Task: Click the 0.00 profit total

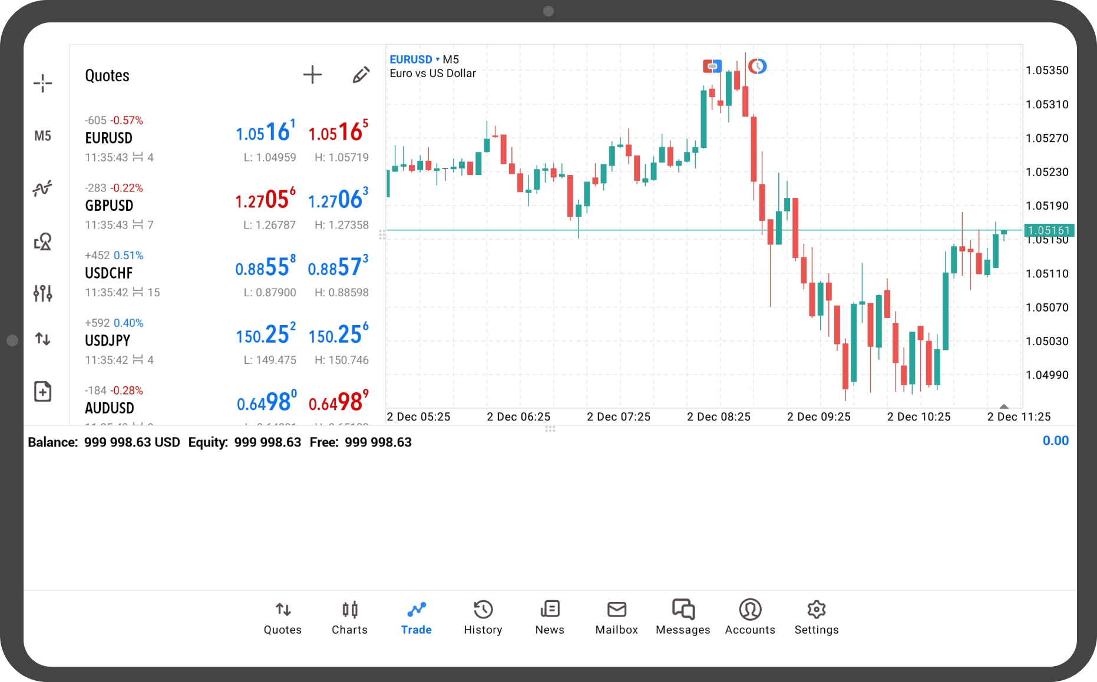Action: 1055,441
